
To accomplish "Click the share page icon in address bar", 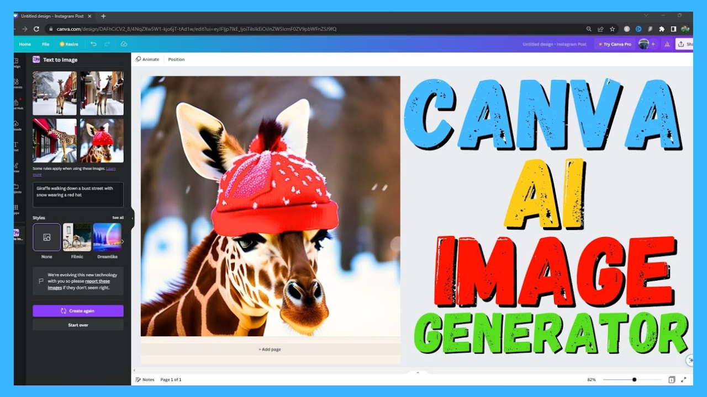I will coord(600,29).
